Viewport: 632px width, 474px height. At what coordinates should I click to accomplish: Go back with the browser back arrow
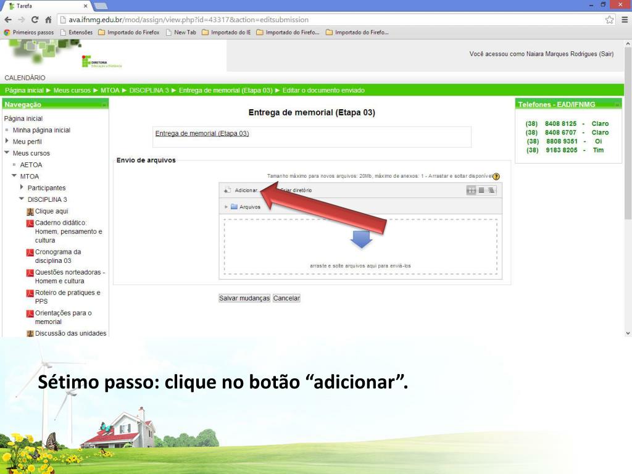[8, 19]
